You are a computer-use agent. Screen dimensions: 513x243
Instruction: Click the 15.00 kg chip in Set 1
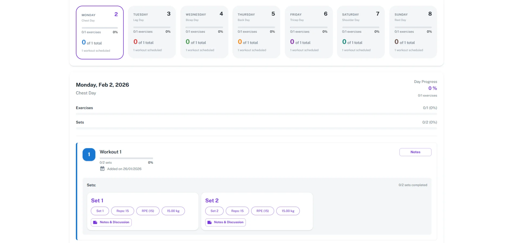[x=173, y=211]
